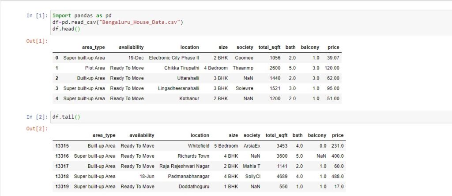This screenshot has width=452, height=196.
Task: Click the 19-Dec availability cell
Action: click(x=136, y=58)
